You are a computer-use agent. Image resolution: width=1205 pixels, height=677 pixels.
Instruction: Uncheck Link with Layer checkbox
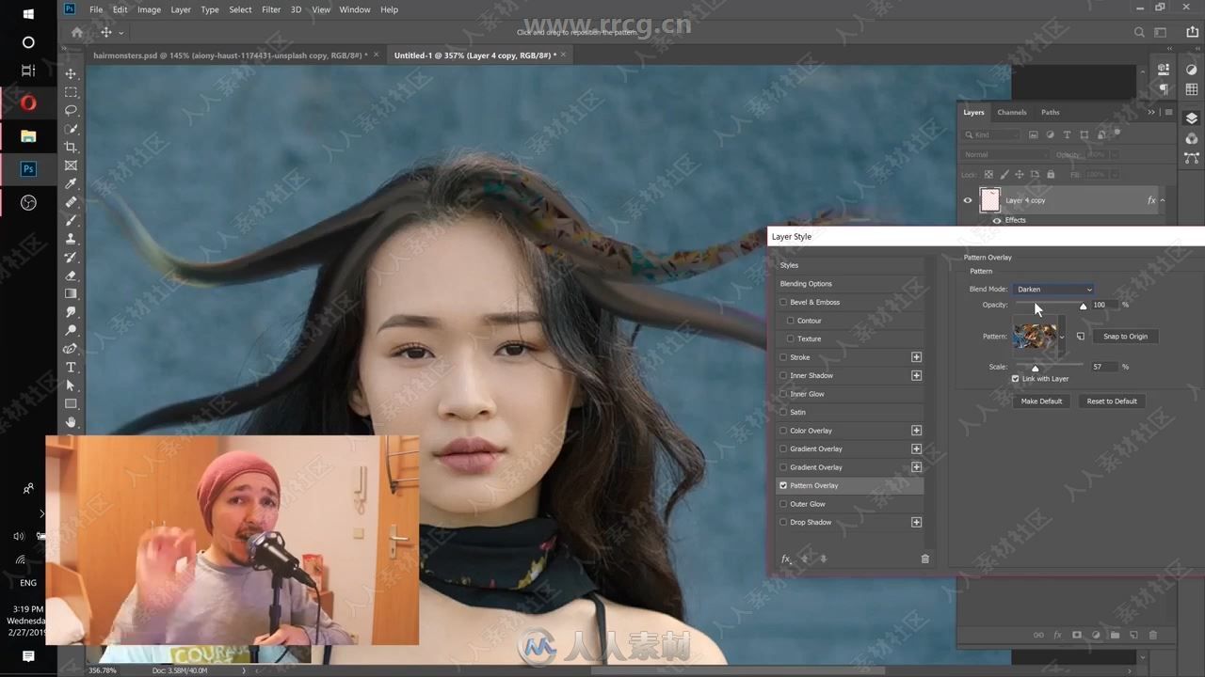[1016, 378]
